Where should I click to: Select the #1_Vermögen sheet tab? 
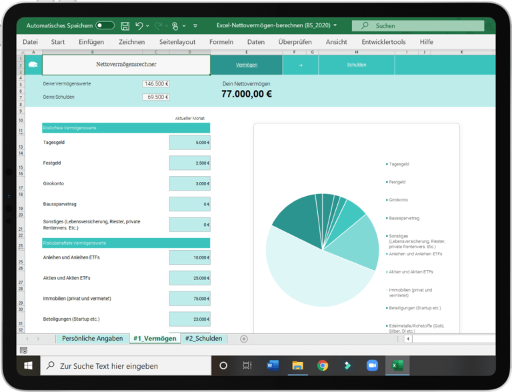click(155, 339)
